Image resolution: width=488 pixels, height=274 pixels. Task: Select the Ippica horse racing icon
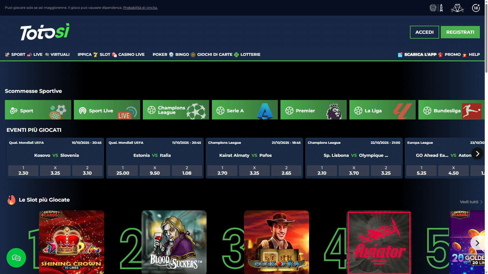(x=74, y=54)
